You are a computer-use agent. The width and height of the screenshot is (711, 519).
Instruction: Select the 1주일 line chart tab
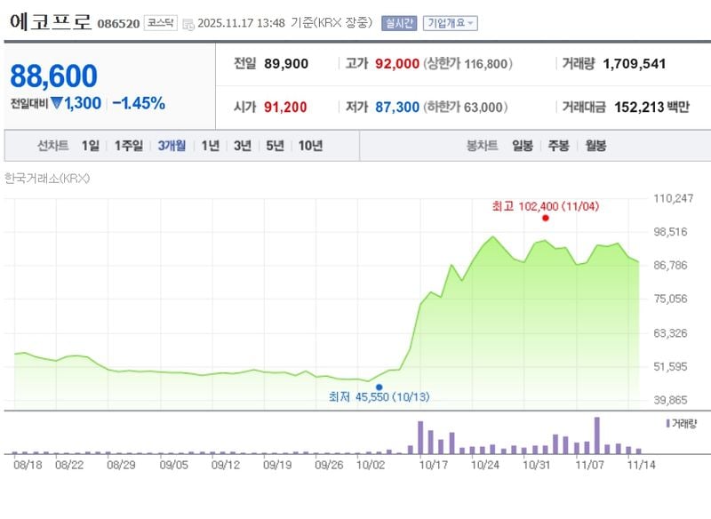pyautogui.click(x=128, y=146)
